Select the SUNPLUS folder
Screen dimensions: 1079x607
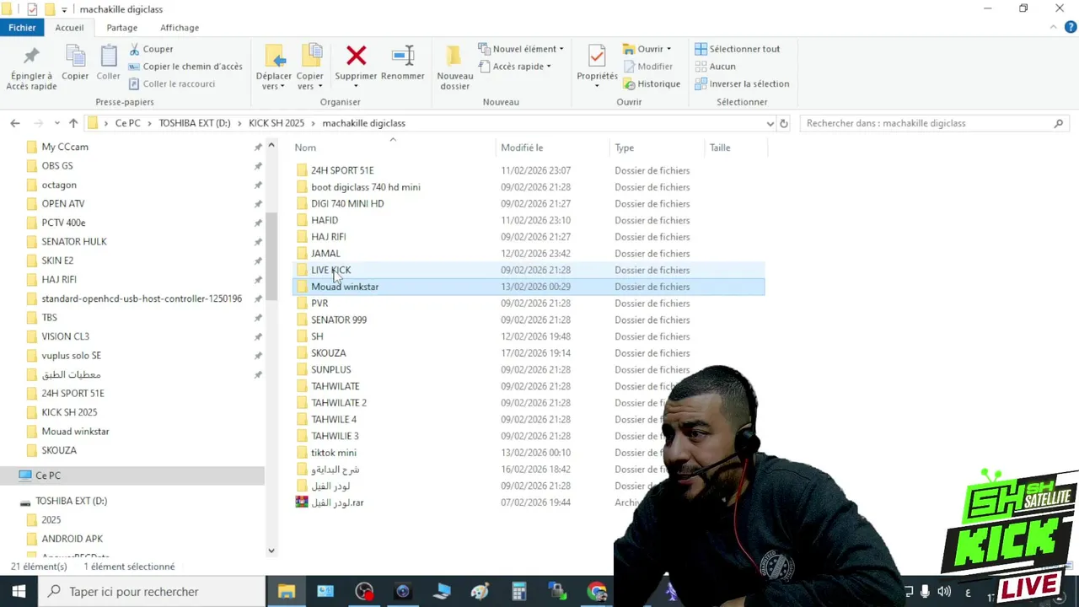330,369
